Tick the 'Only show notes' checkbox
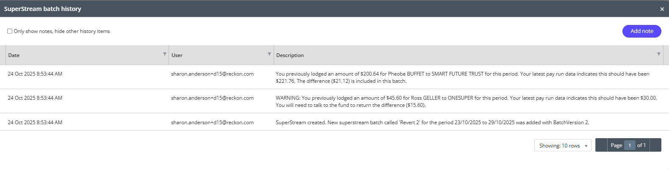Image resolution: width=669 pixels, height=169 pixels. pyautogui.click(x=10, y=31)
